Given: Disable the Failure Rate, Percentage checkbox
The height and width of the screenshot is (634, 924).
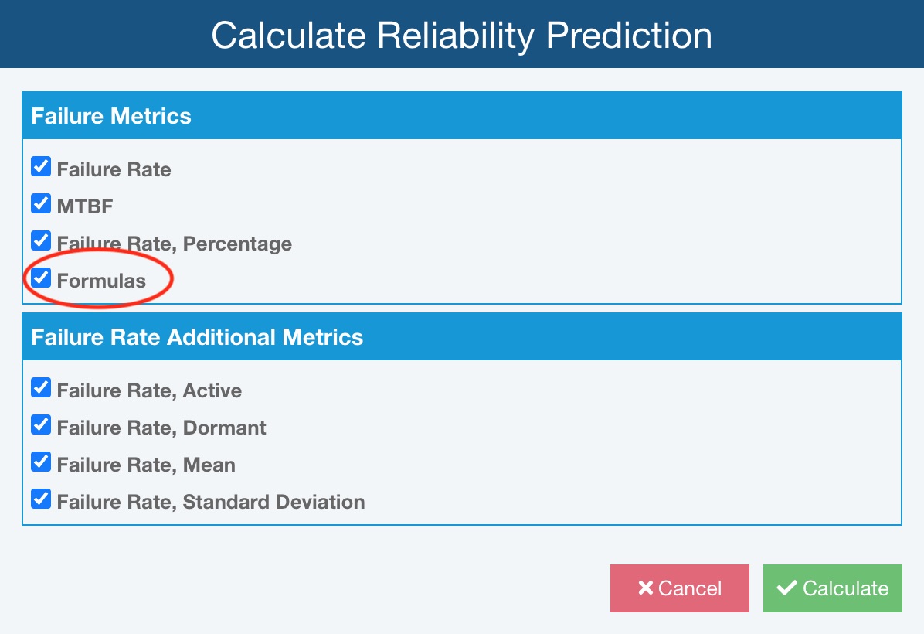Looking at the screenshot, I should point(41,241).
